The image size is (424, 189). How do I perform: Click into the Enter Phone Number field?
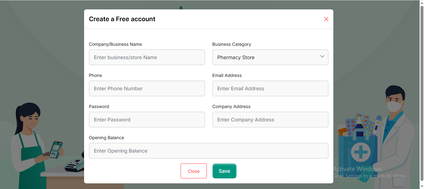[147, 88]
